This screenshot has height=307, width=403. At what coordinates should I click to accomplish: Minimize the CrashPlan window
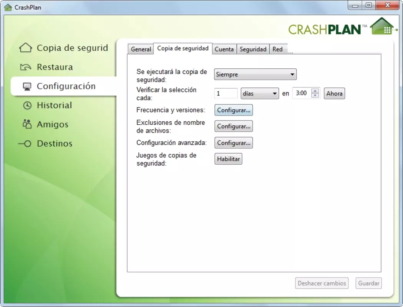(x=355, y=5)
